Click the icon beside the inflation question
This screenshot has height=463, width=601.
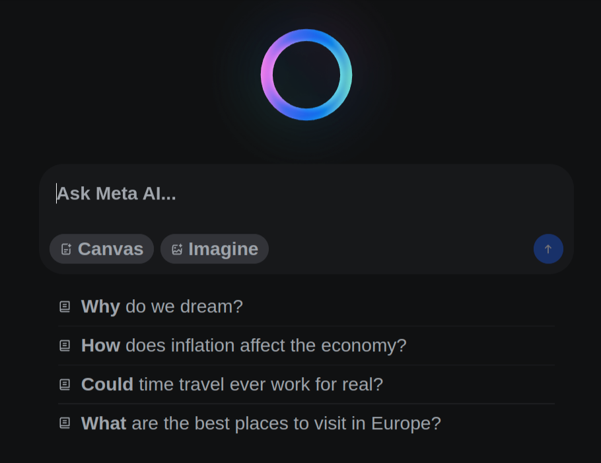pyautogui.click(x=65, y=345)
